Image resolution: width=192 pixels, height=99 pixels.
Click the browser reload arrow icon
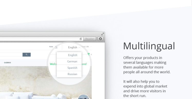[x=81, y=39]
